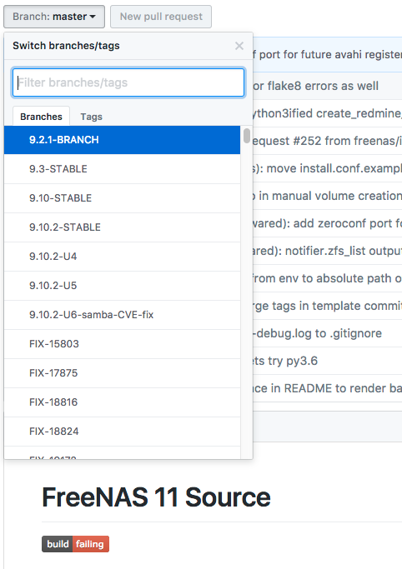Focus the Filter branches/tags field
402x569 pixels.
128,82
